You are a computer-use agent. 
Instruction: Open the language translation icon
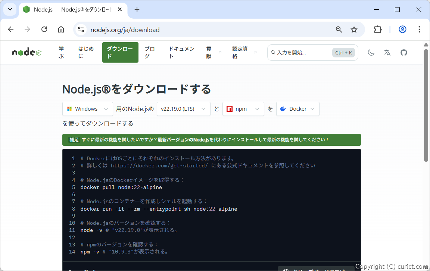point(387,53)
